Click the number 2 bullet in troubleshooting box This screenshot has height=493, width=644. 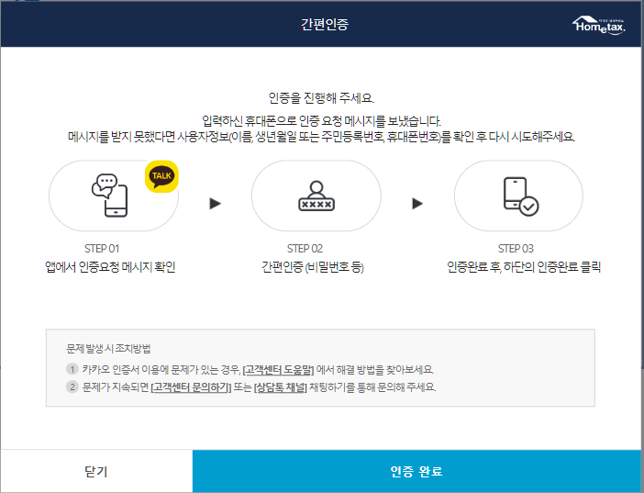[x=72, y=387]
